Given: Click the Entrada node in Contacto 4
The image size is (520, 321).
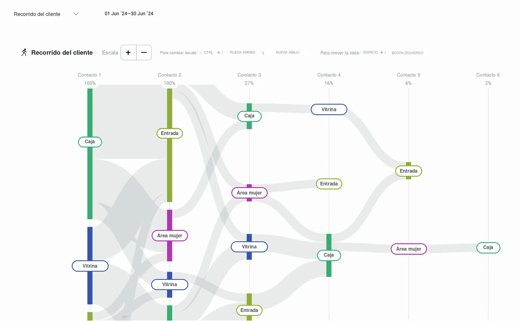Looking at the screenshot, I should click(x=329, y=184).
